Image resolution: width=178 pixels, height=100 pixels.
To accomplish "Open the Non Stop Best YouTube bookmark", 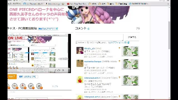I will pos(76,4).
